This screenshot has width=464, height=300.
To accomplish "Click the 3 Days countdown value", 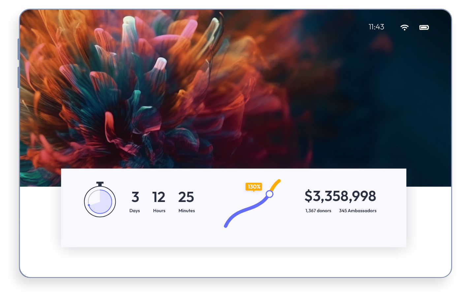I will point(135,197).
